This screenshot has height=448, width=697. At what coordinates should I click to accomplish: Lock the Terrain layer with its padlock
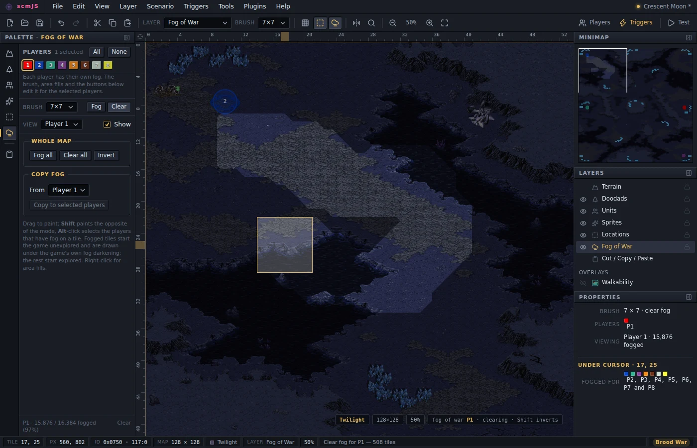pos(687,187)
